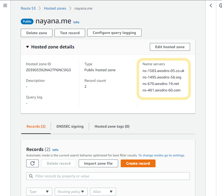Click Edit hosted zone button
Image resolution: width=222 pixels, height=196 pixels.
coord(170,47)
